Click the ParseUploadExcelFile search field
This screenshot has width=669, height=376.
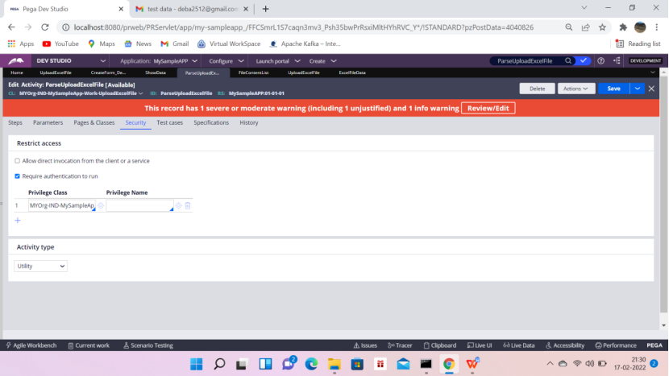(x=527, y=61)
